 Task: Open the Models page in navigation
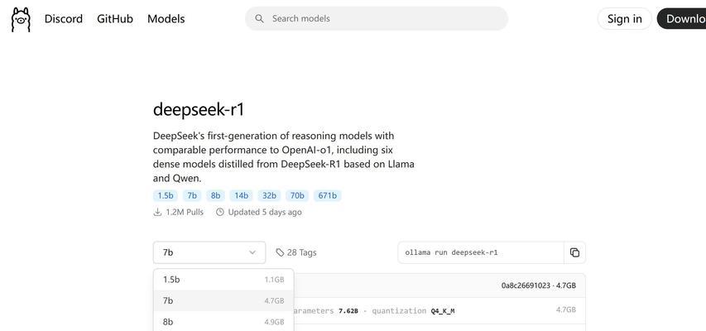(x=166, y=19)
